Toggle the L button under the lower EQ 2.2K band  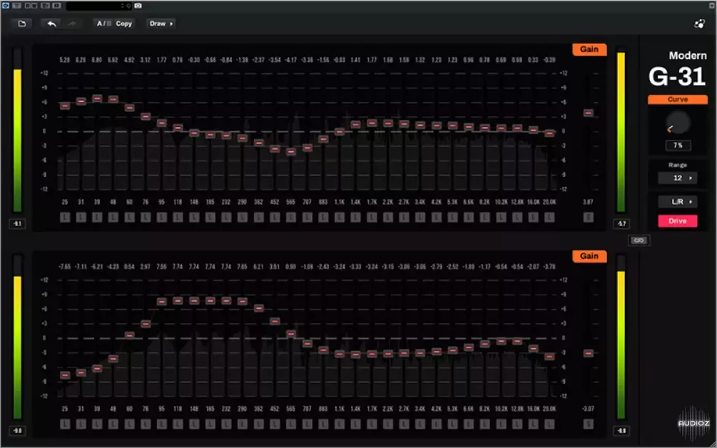[388, 424]
